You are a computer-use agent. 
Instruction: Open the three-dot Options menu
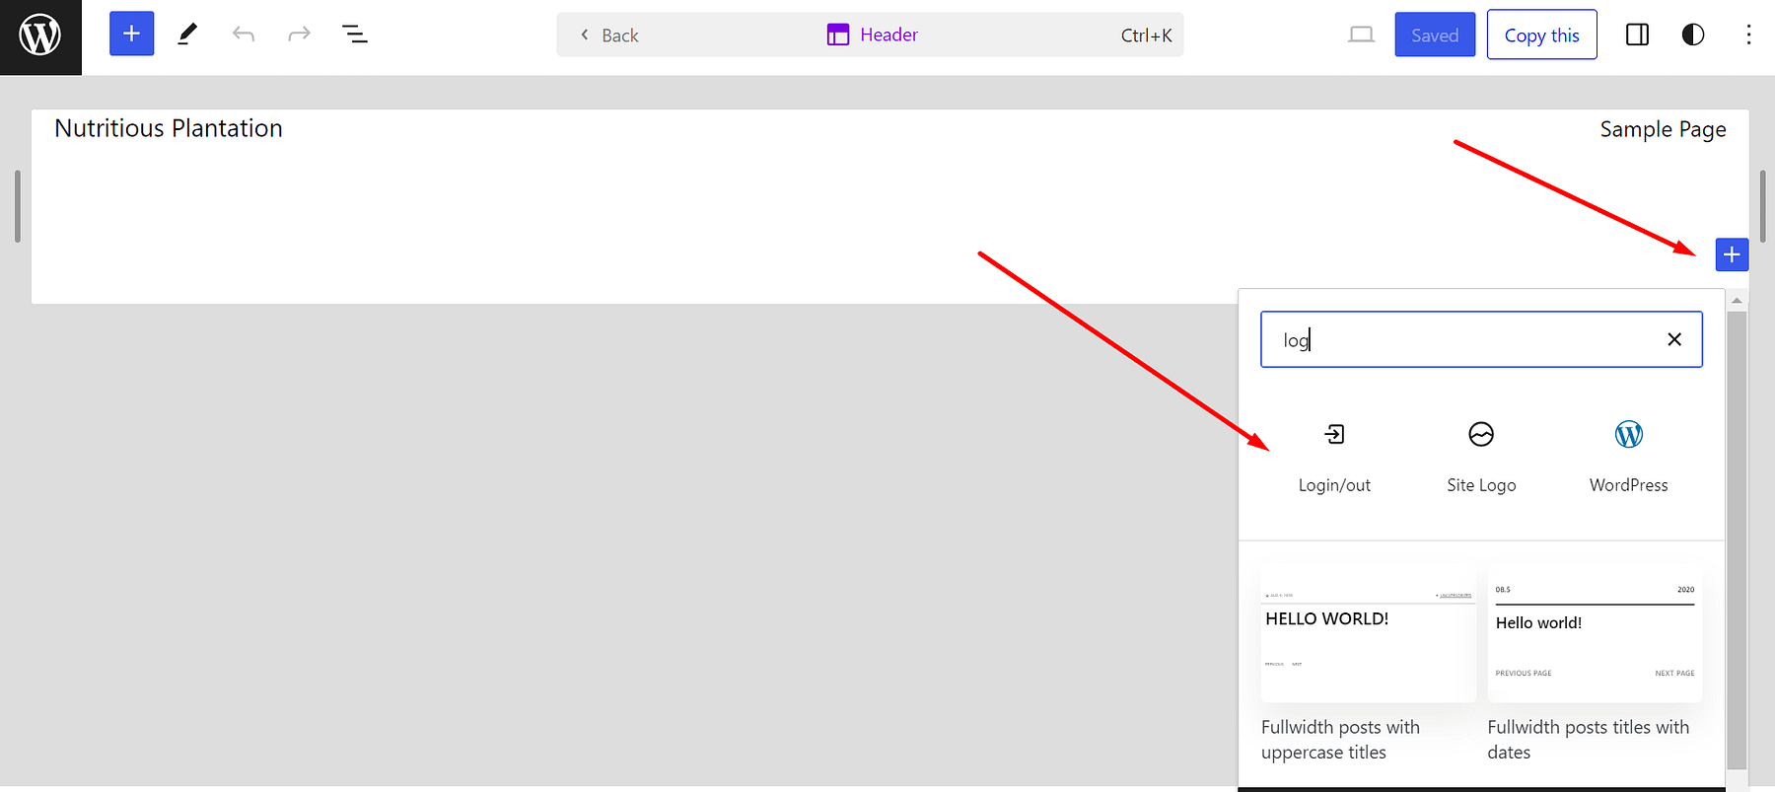tap(1748, 35)
